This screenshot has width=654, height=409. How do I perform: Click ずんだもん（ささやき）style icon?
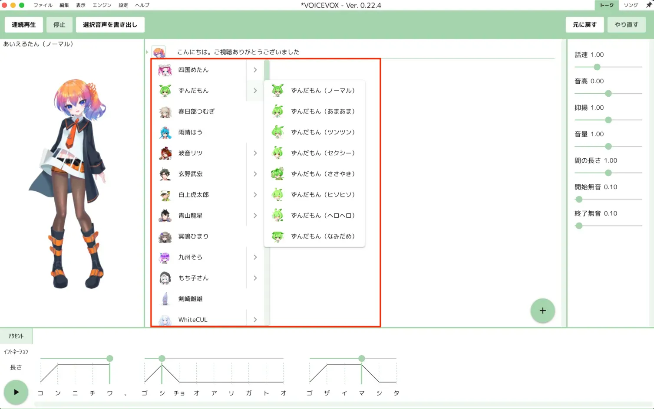277,174
